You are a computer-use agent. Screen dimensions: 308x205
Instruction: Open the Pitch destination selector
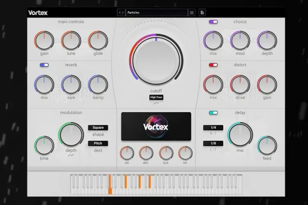pyautogui.click(x=98, y=143)
